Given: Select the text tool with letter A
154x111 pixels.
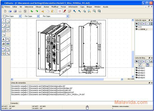Looking at the screenshot, I should click(3, 39).
